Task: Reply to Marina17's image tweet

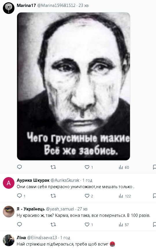Action: pyautogui.click(x=19, y=167)
